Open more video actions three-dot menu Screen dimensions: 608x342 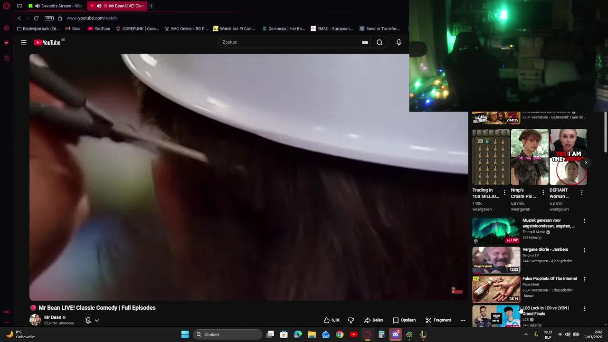coord(463,320)
